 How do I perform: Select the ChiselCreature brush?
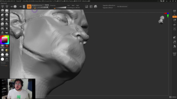click(x=7, y=29)
